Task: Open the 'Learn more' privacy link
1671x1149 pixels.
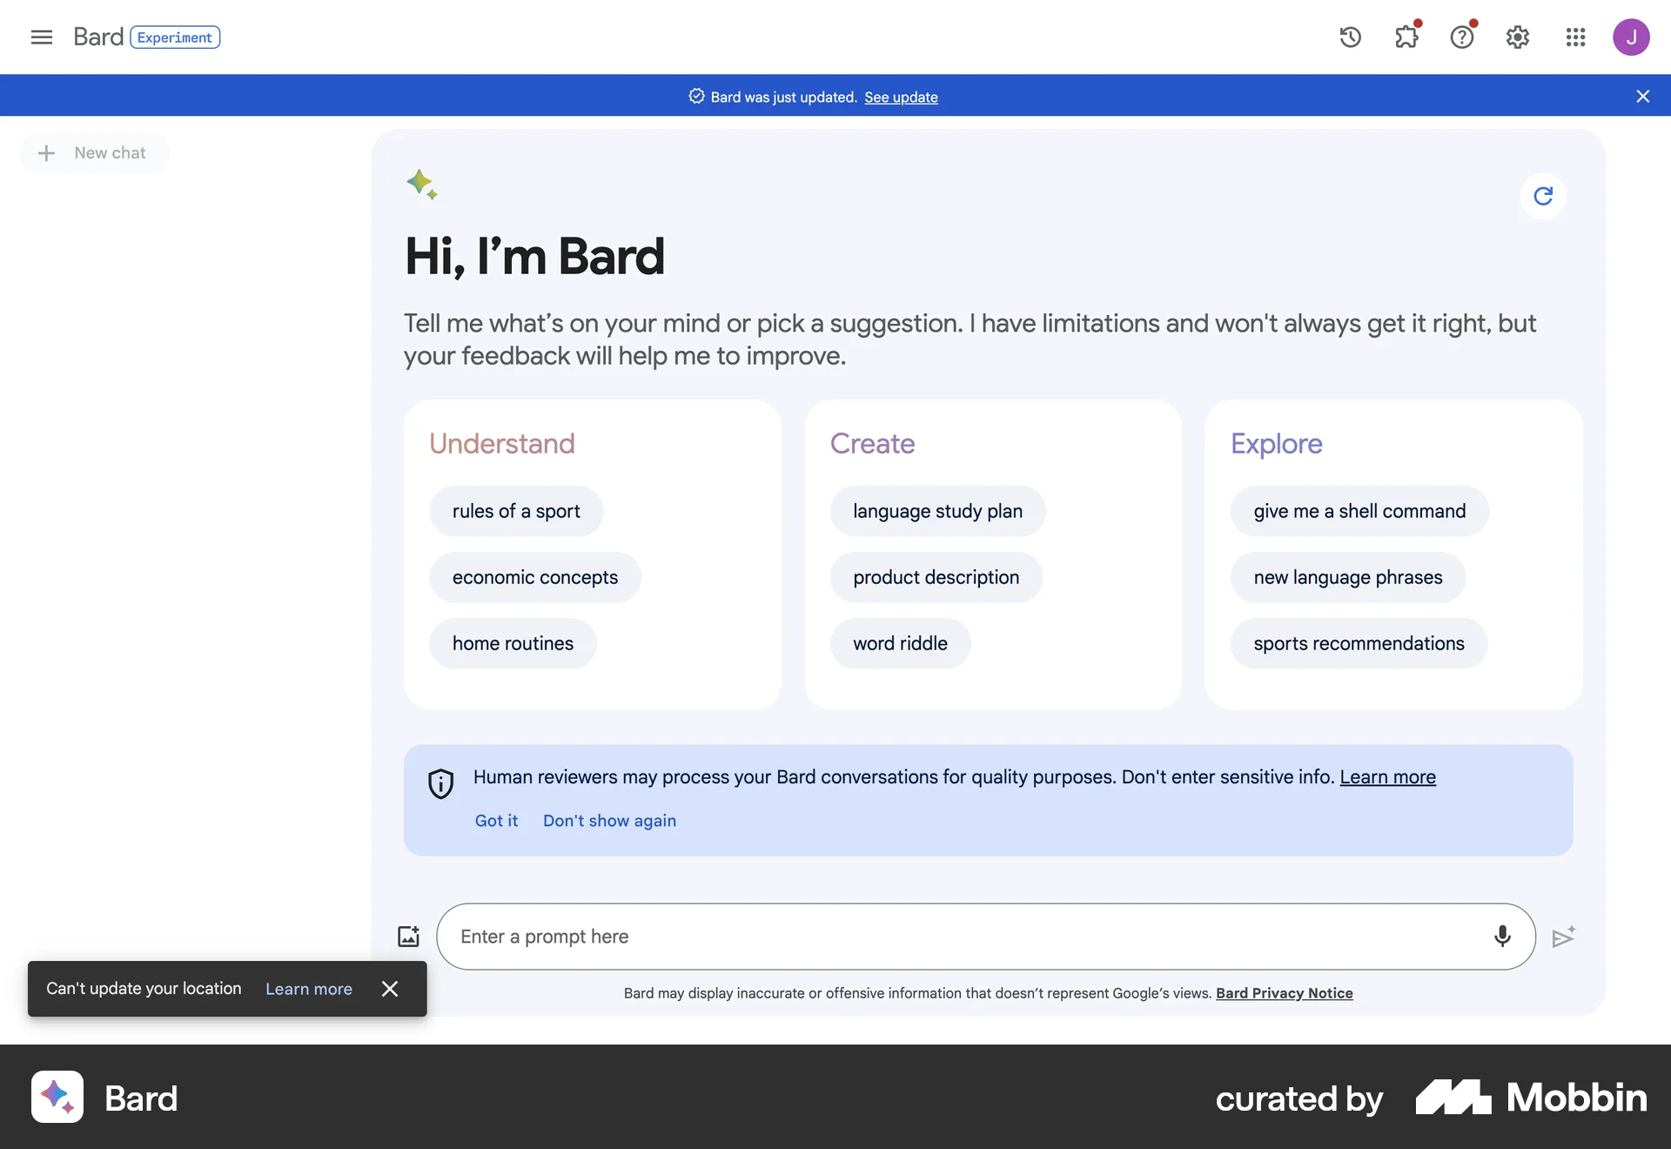Action: [x=1387, y=777]
